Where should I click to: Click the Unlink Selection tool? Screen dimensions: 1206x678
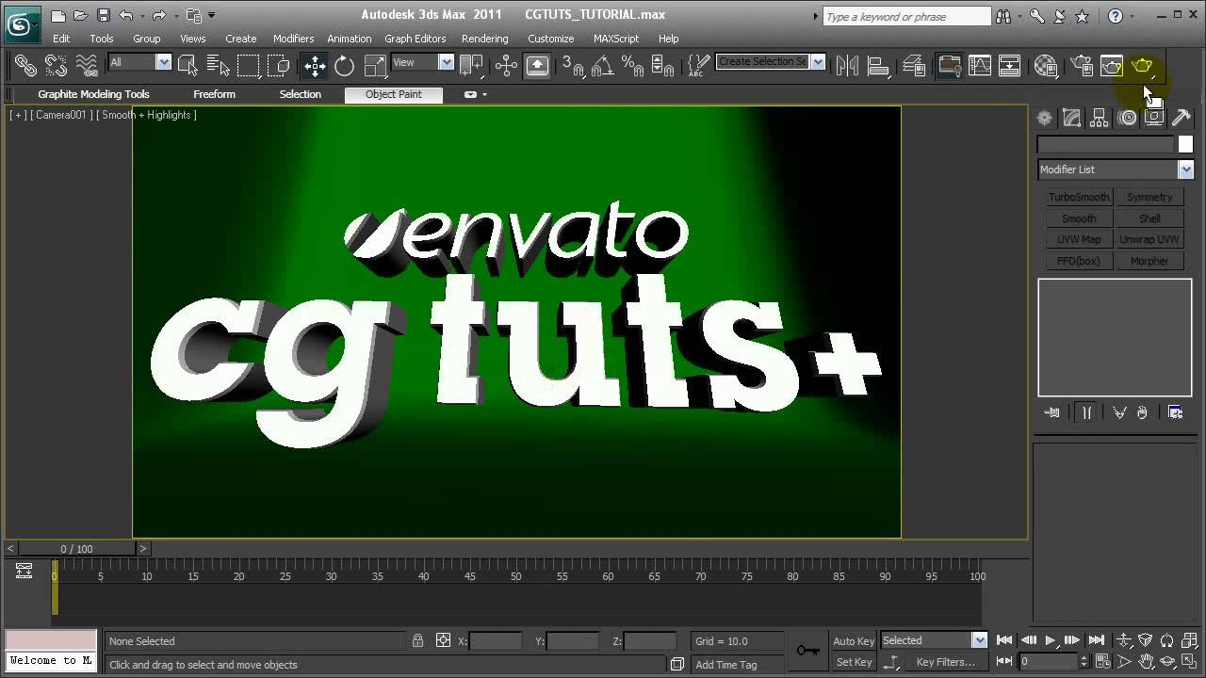(56, 65)
